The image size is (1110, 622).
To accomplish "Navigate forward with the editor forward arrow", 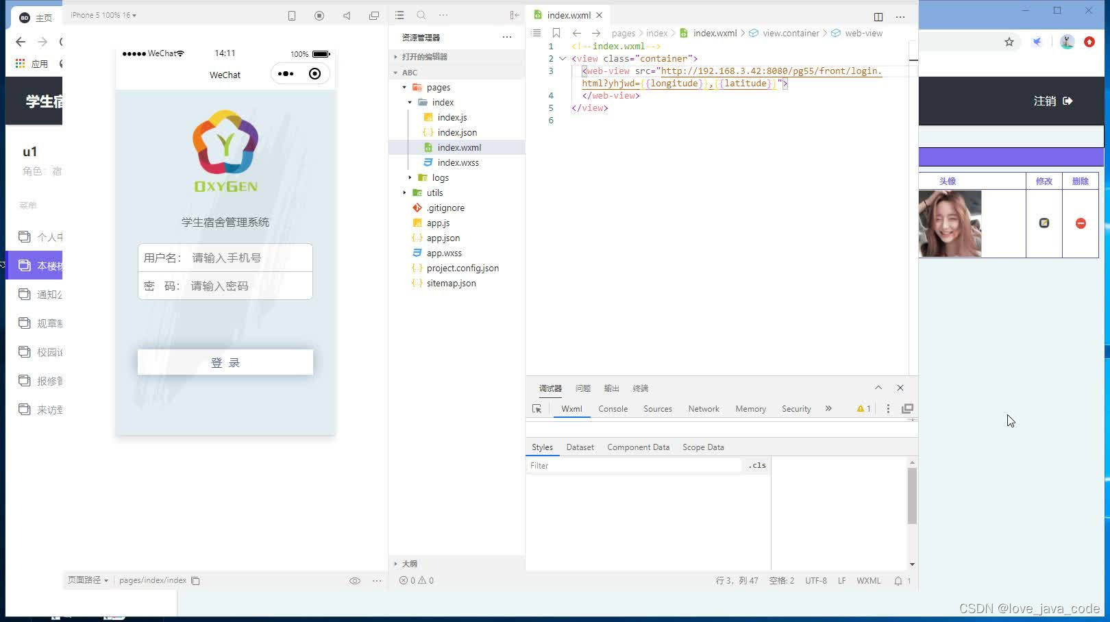I will (596, 33).
